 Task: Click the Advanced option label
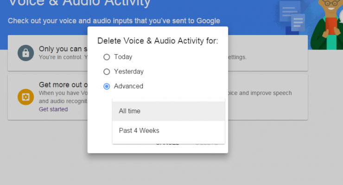click(128, 86)
